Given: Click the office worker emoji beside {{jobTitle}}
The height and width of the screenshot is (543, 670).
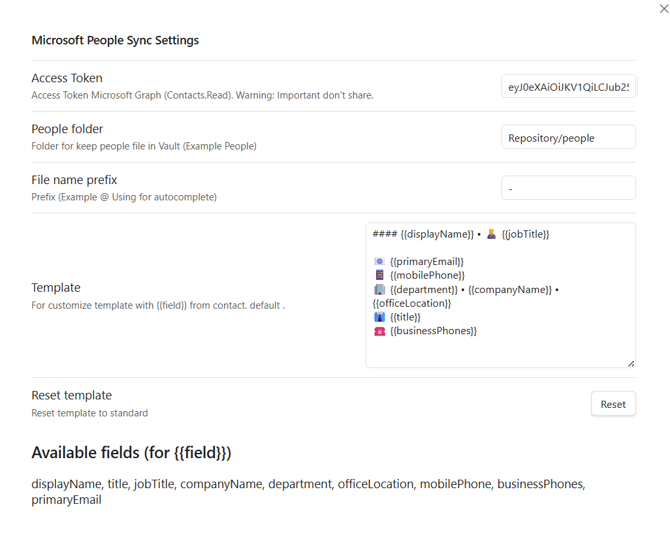Looking at the screenshot, I should (x=491, y=234).
